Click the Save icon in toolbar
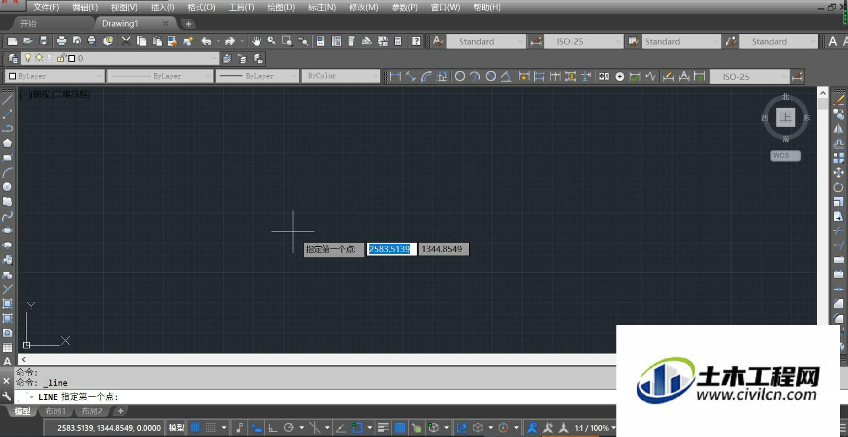 (x=44, y=41)
